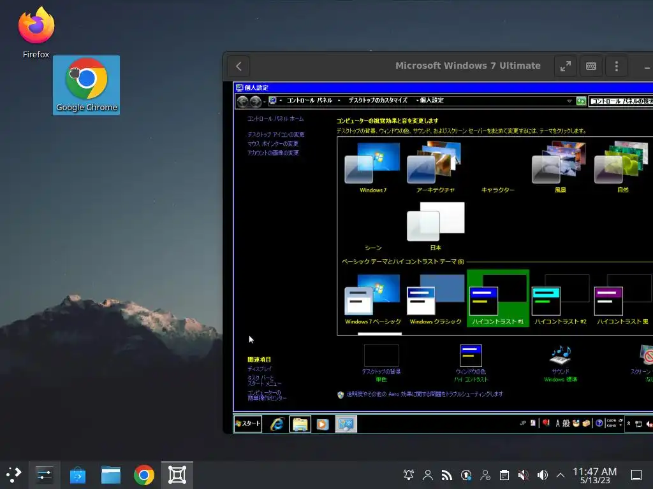The image size is (653, 489).
Task: Toggle IME input mode A
Action: pyautogui.click(x=557, y=423)
